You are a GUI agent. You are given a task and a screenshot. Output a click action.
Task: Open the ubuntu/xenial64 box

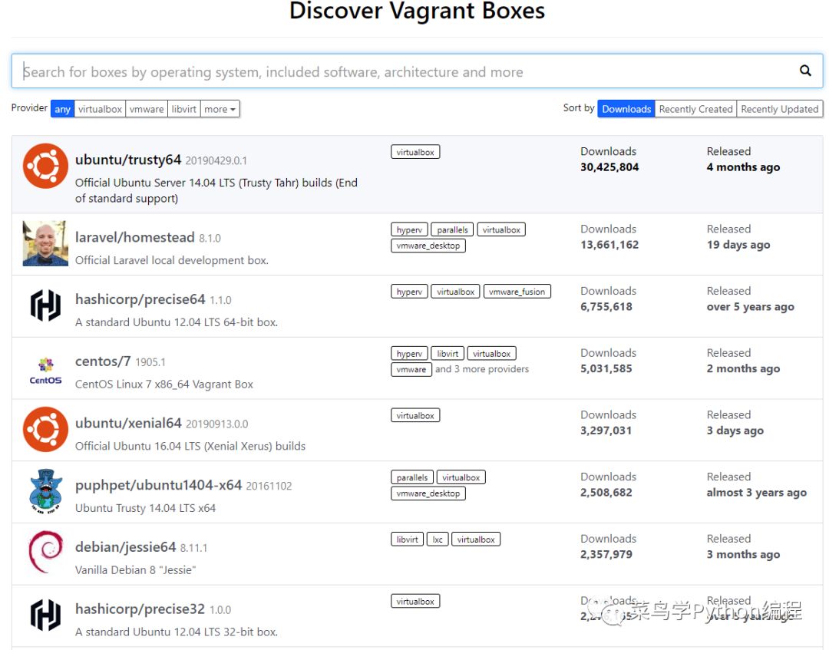(x=128, y=424)
